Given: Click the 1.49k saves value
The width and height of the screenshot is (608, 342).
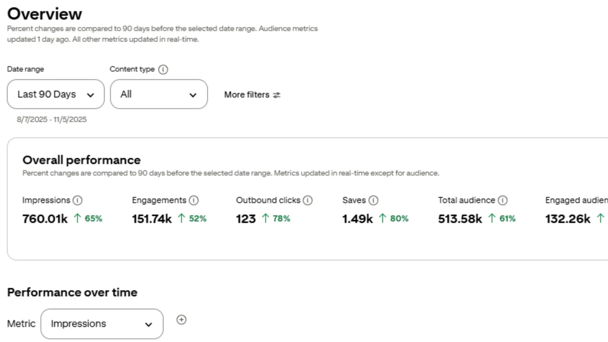Looking at the screenshot, I should pos(358,218).
